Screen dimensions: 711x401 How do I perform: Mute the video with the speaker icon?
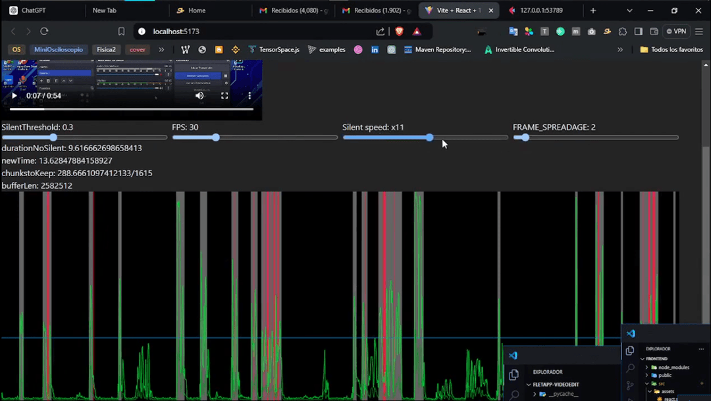tap(199, 96)
